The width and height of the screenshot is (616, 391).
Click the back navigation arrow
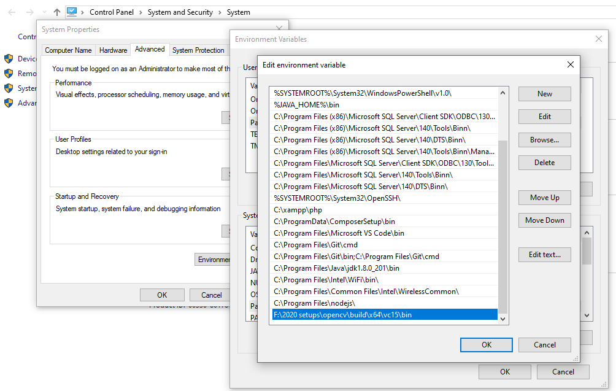coord(10,12)
